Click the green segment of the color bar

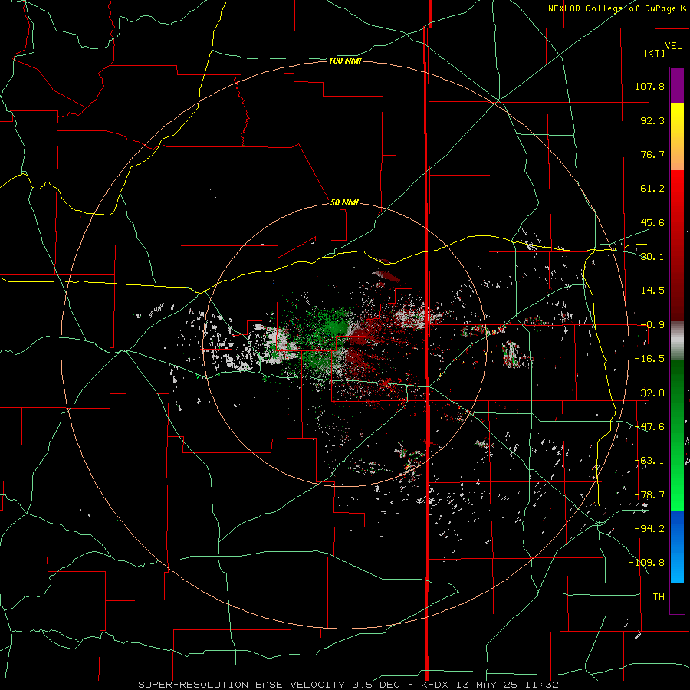677,435
